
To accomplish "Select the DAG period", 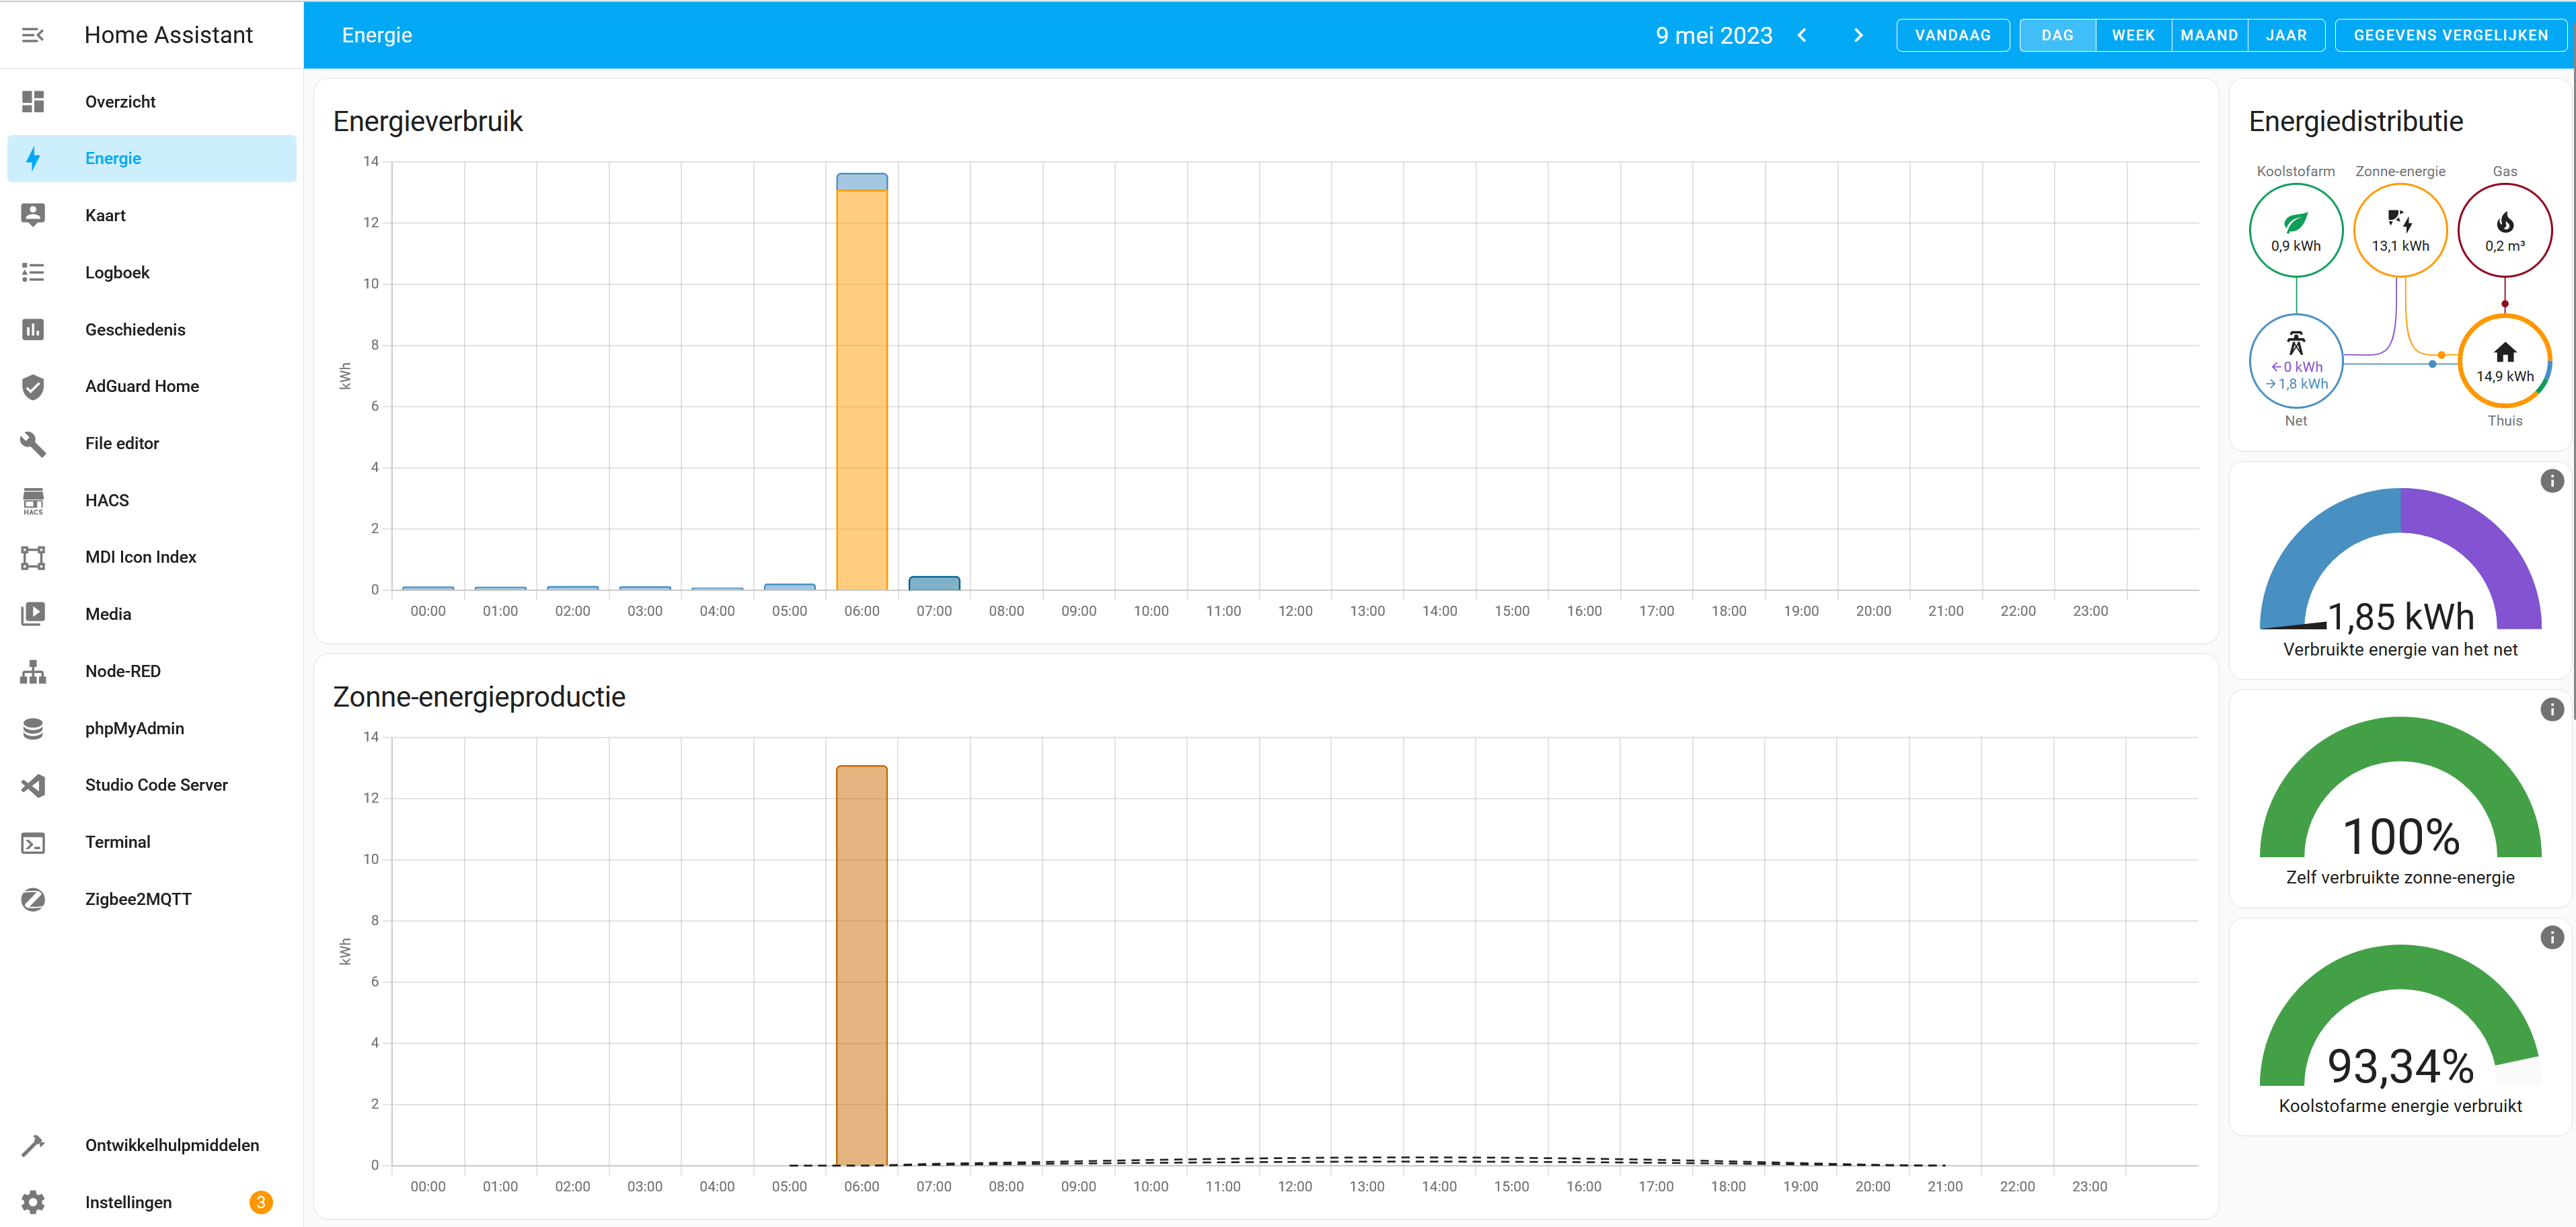I will coord(2057,35).
